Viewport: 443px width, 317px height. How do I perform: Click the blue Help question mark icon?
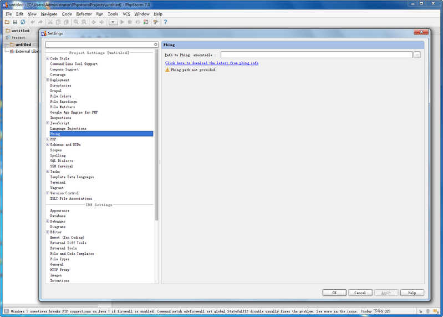166,22
